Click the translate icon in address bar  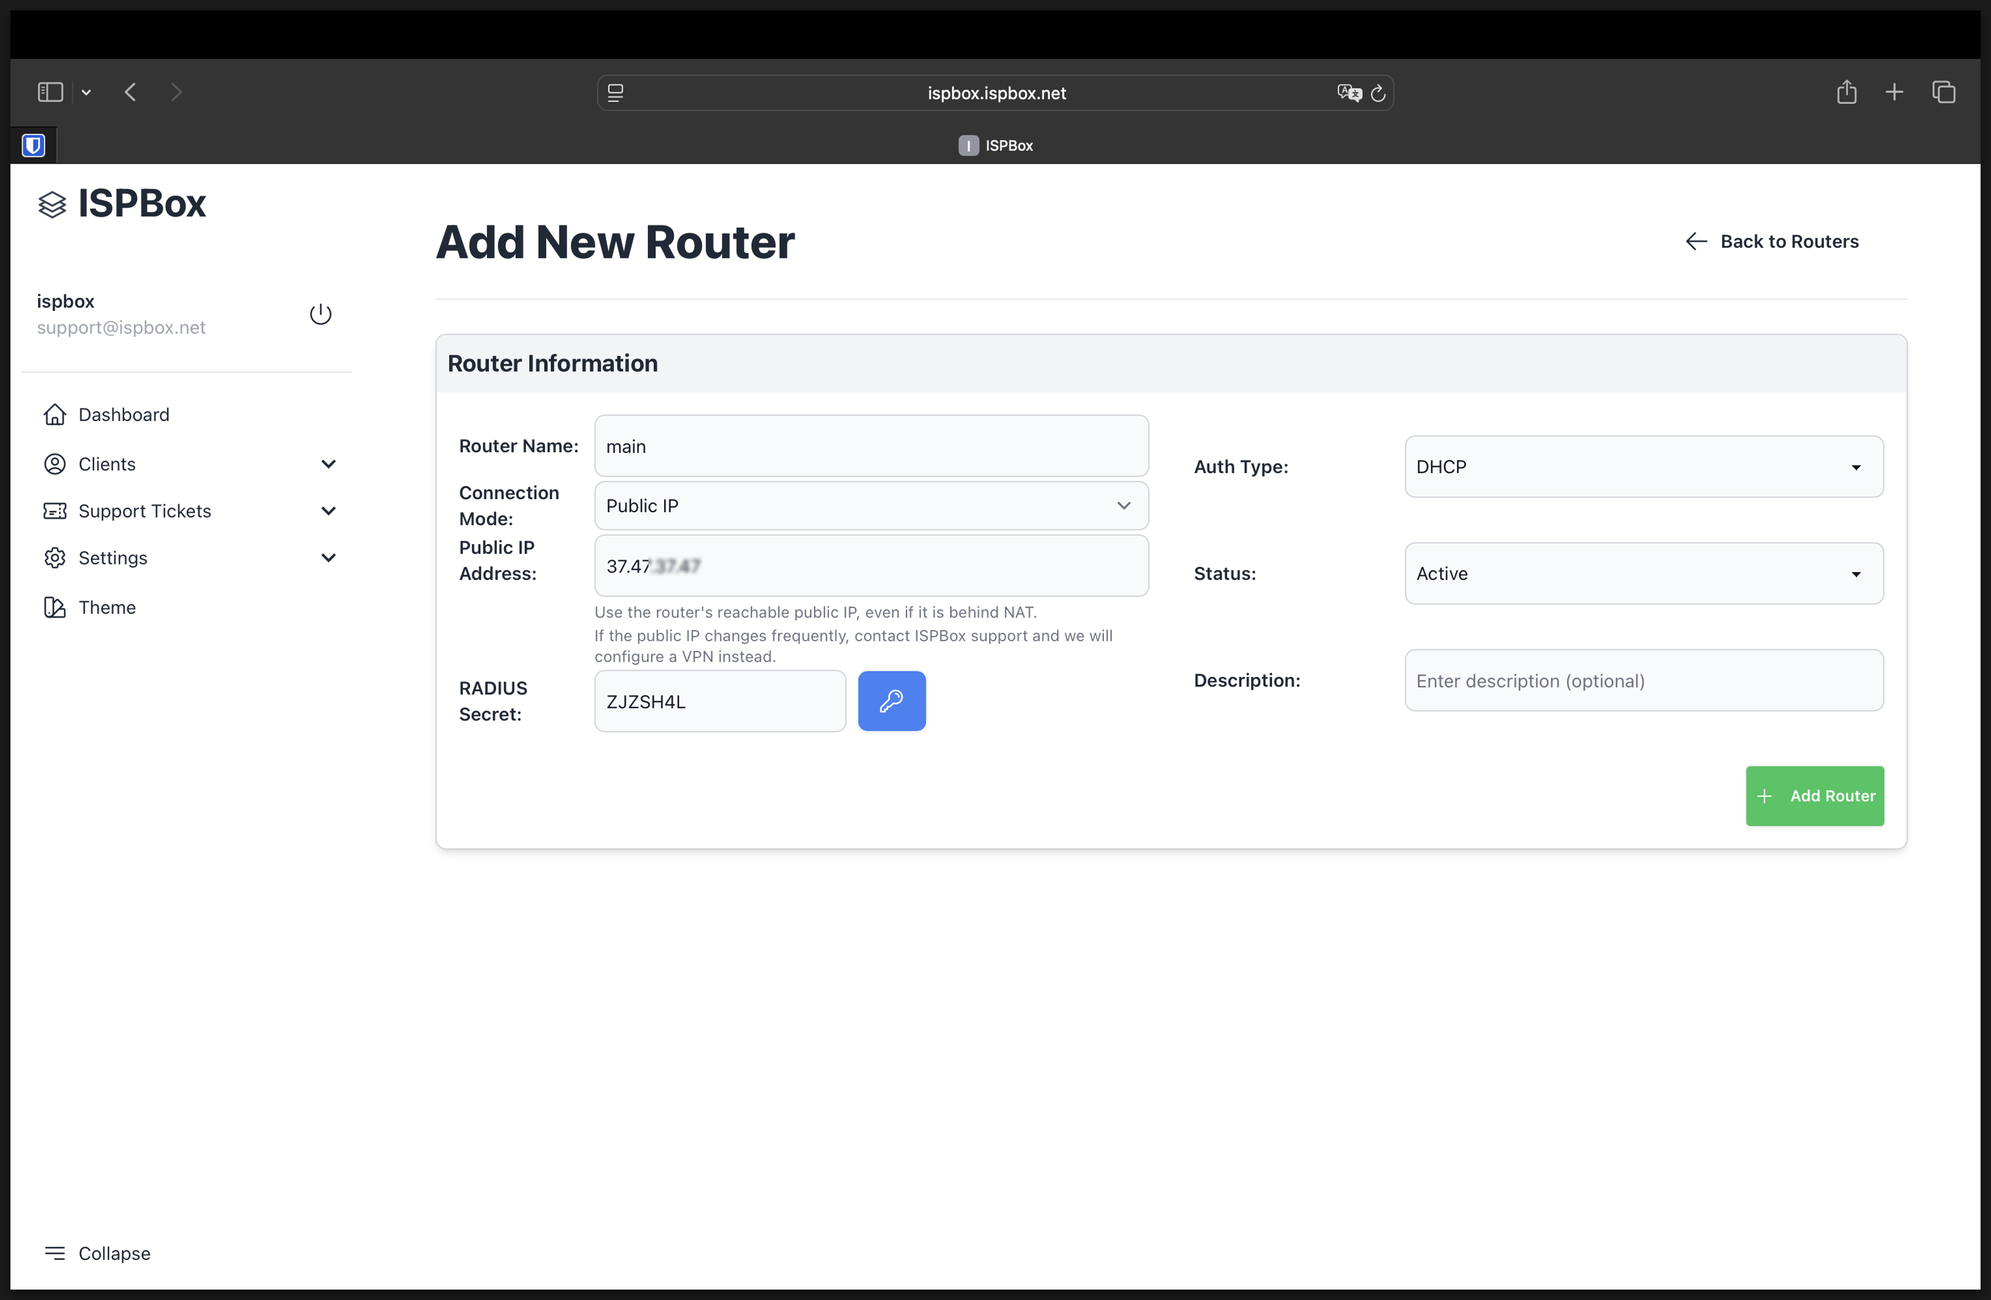1348,93
